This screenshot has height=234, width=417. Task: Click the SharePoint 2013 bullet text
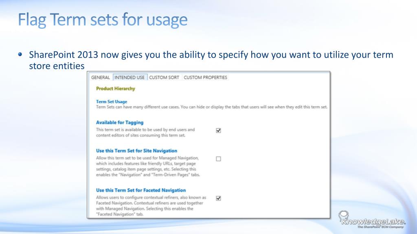tap(211, 60)
